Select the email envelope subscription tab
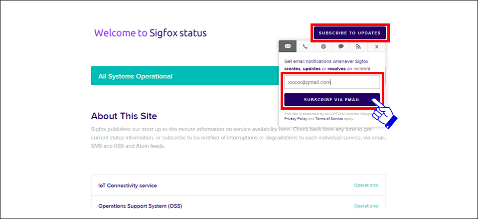Screen dimensions: 478x219 [288, 47]
